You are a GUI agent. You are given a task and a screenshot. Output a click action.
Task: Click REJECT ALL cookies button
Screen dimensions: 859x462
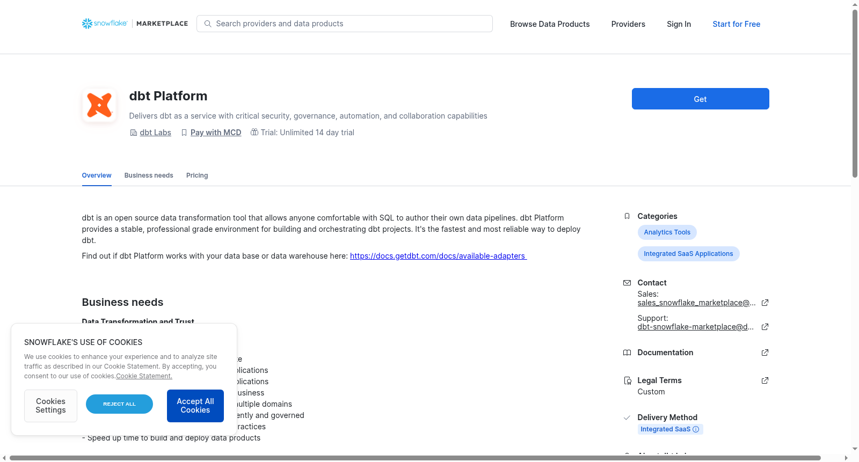click(119, 404)
